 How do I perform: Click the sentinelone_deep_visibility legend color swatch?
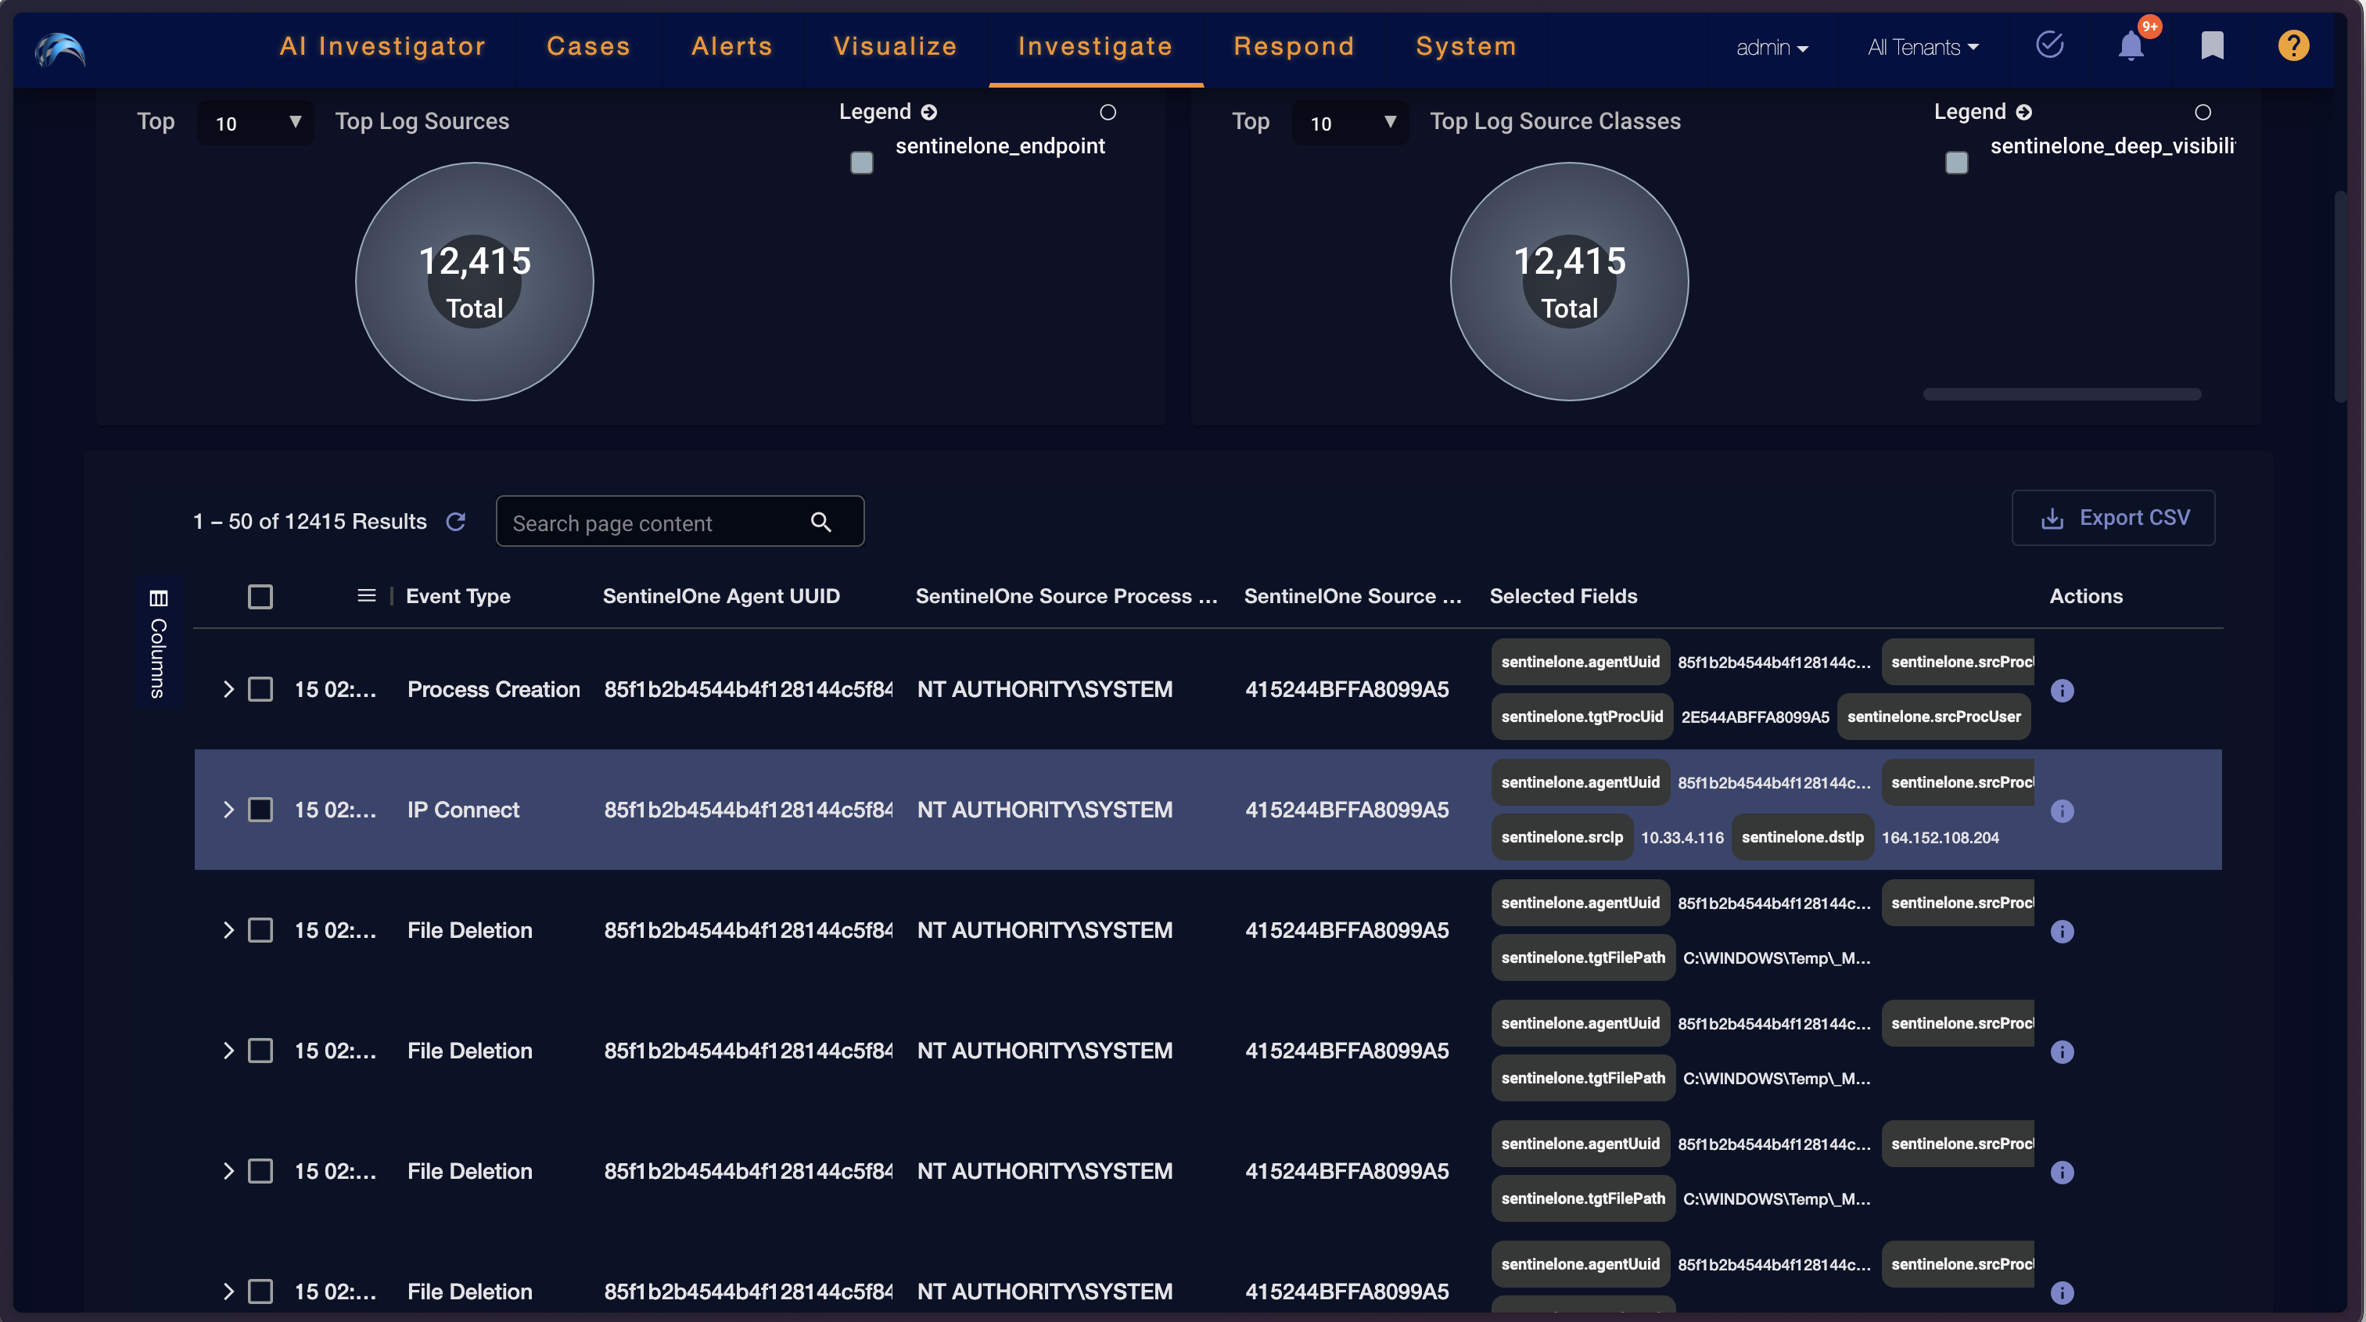[1956, 163]
